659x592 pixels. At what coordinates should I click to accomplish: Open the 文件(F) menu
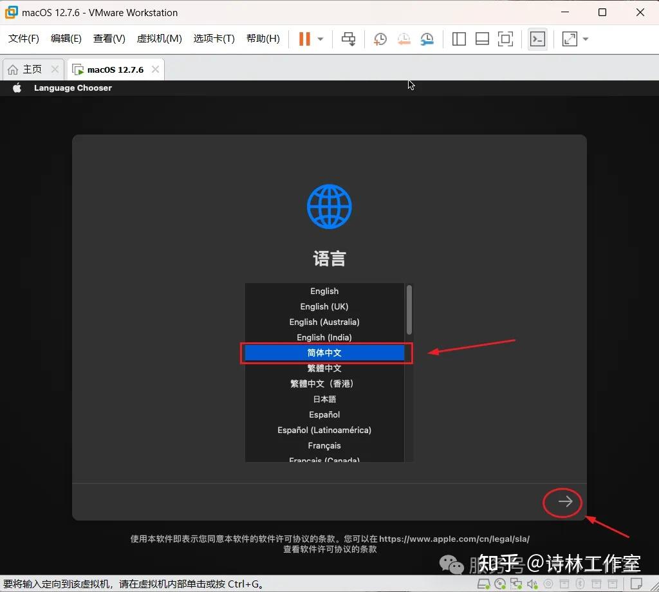point(24,39)
